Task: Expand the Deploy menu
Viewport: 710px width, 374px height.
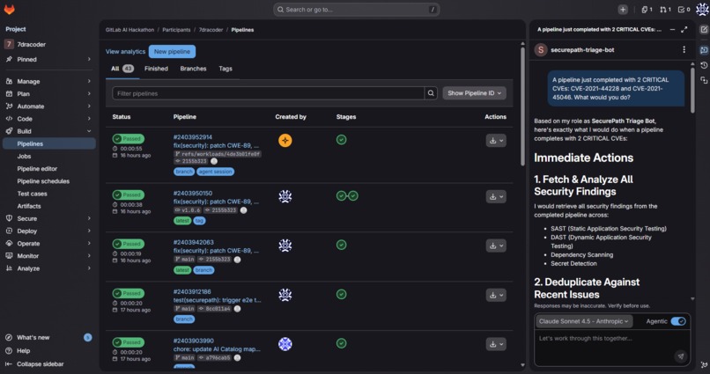Action: [49, 231]
